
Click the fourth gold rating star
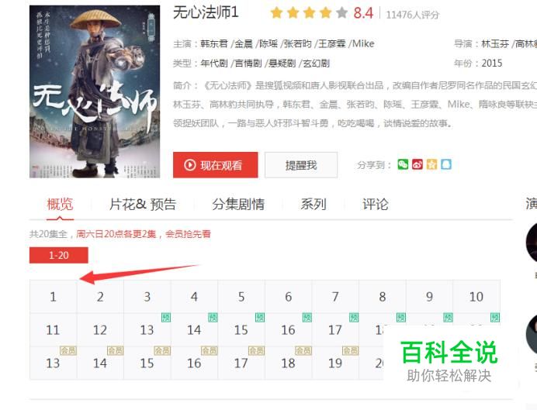[325, 13]
